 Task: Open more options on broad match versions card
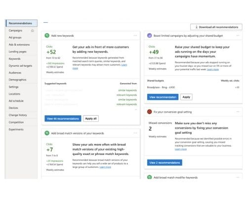click(135, 133)
